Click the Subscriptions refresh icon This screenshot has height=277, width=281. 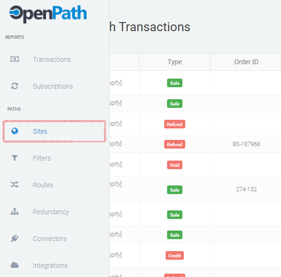[x=14, y=86]
